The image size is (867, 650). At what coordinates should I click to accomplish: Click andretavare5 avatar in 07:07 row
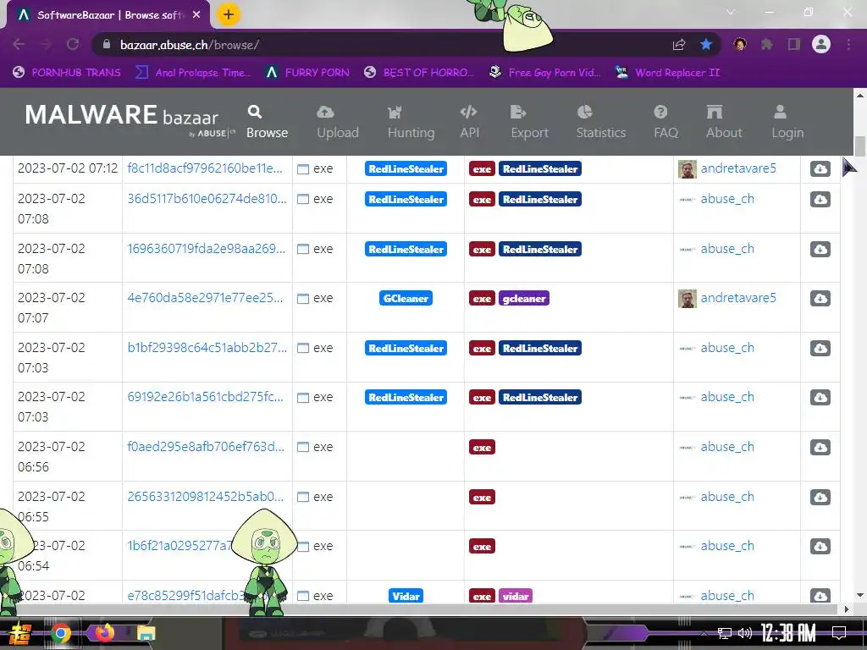688,299
